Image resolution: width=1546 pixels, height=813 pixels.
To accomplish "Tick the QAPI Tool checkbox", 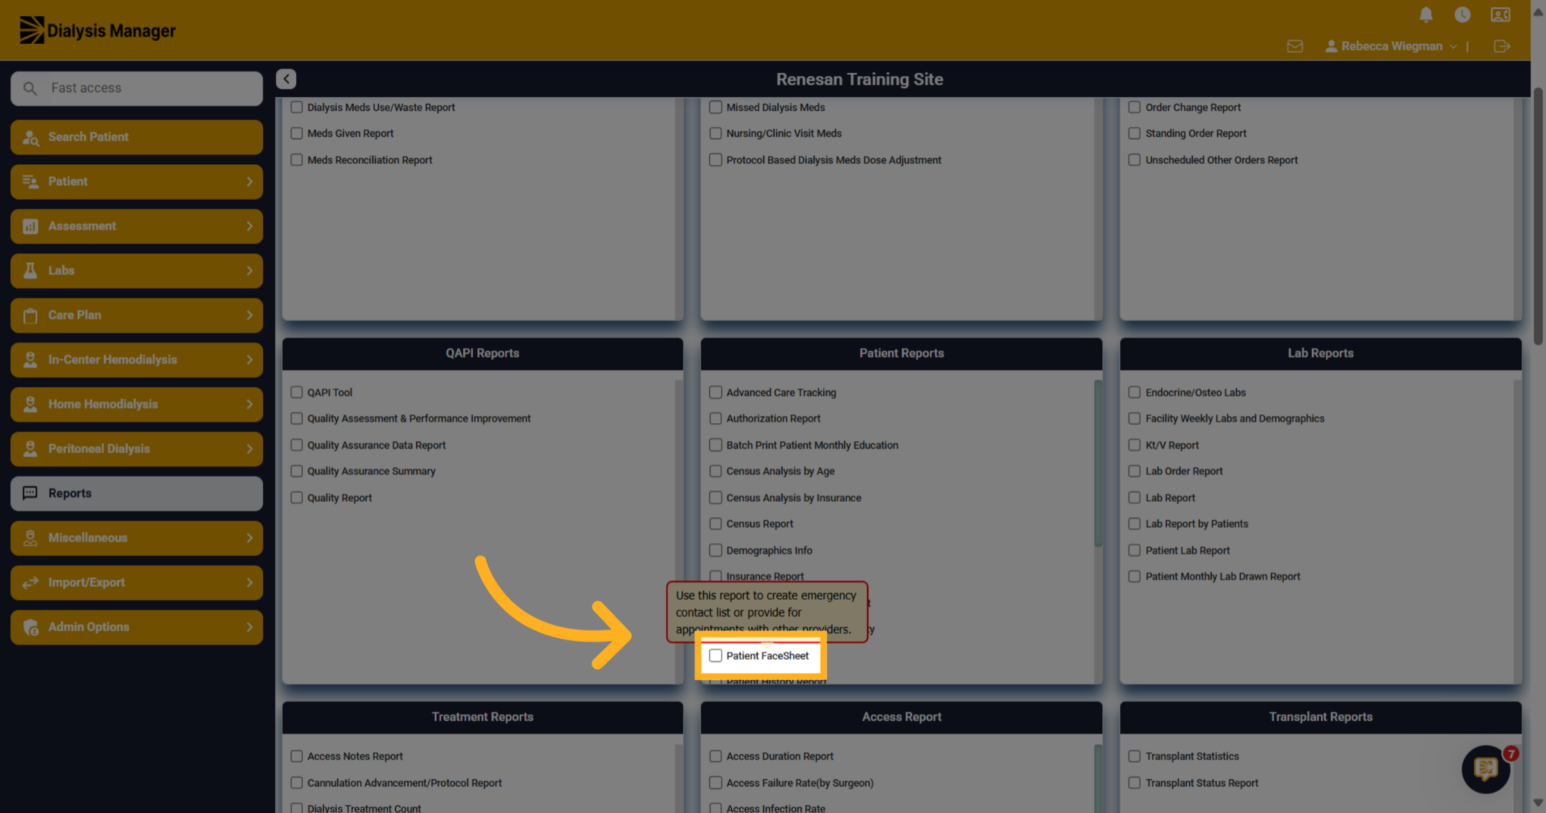I will pyautogui.click(x=296, y=392).
